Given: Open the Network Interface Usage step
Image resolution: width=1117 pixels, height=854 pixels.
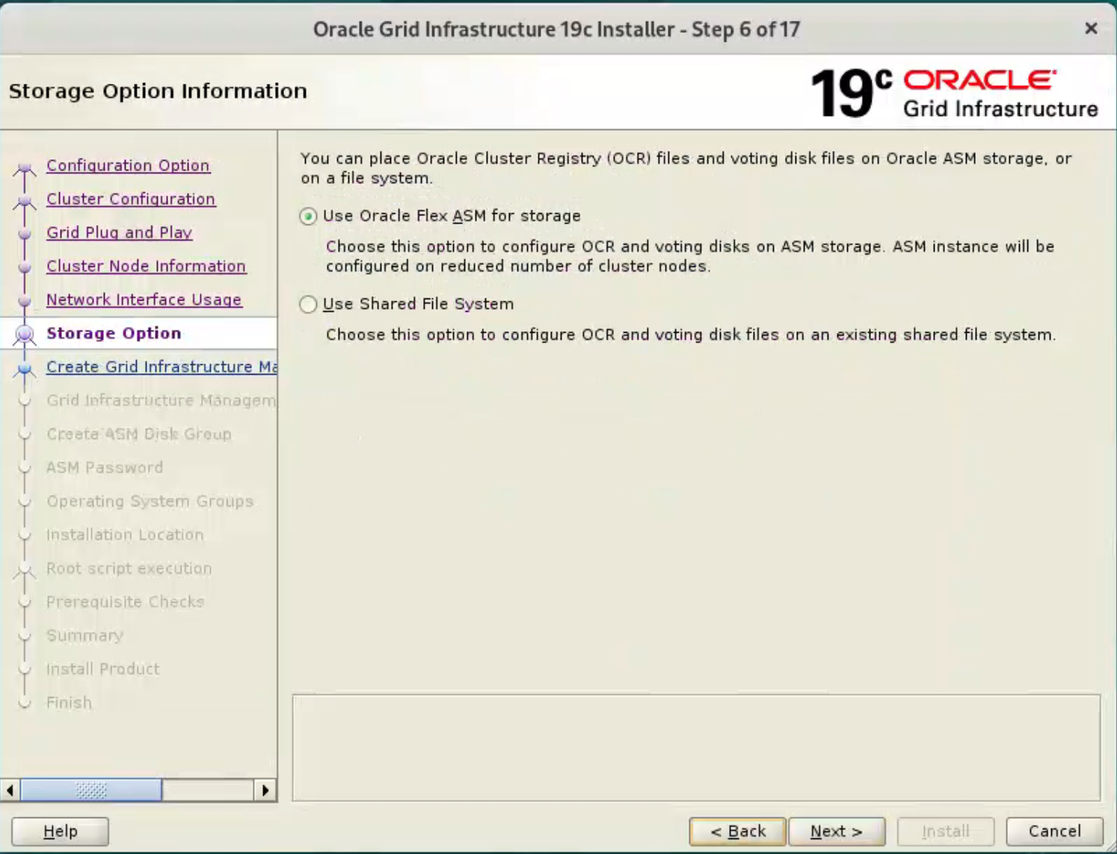Looking at the screenshot, I should click(144, 300).
